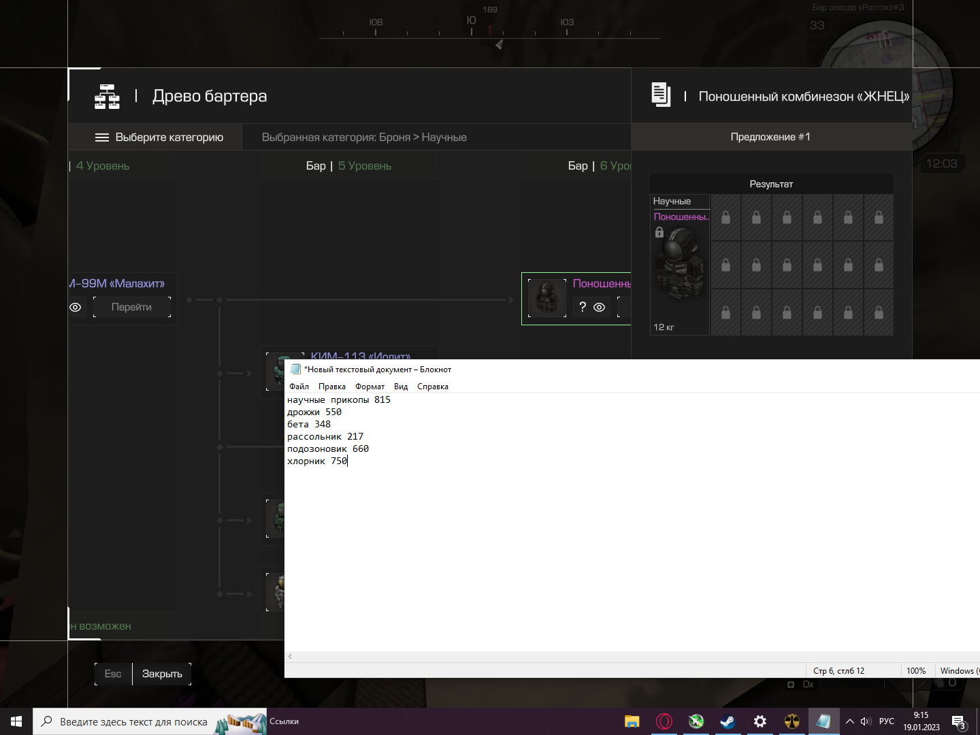Screen dimensions: 980x735
Task: Click the city illustration in search box
Action: click(240, 723)
